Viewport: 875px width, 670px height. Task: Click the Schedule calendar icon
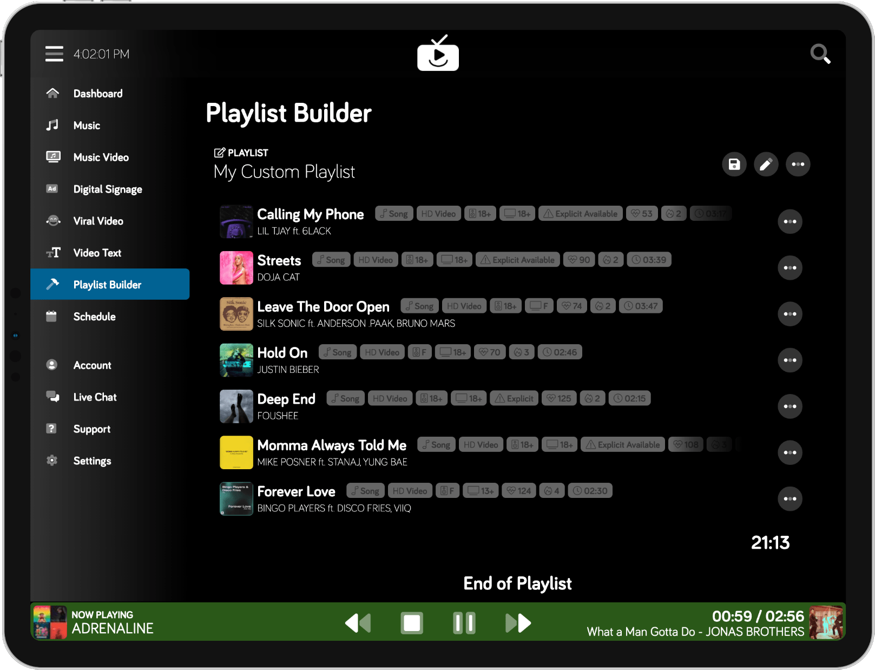click(51, 317)
